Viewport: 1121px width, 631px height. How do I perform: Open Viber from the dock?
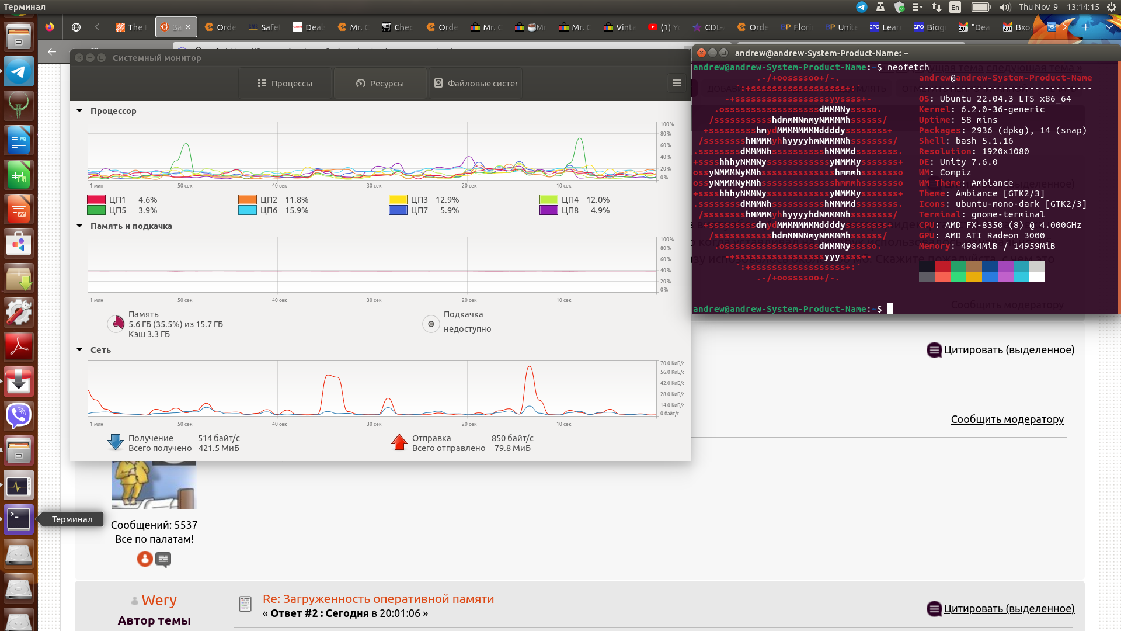click(19, 415)
